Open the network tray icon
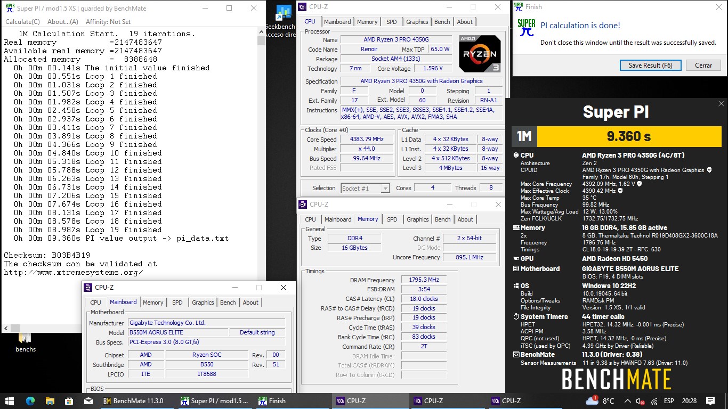Screen dimensions: 728x409 654,401
